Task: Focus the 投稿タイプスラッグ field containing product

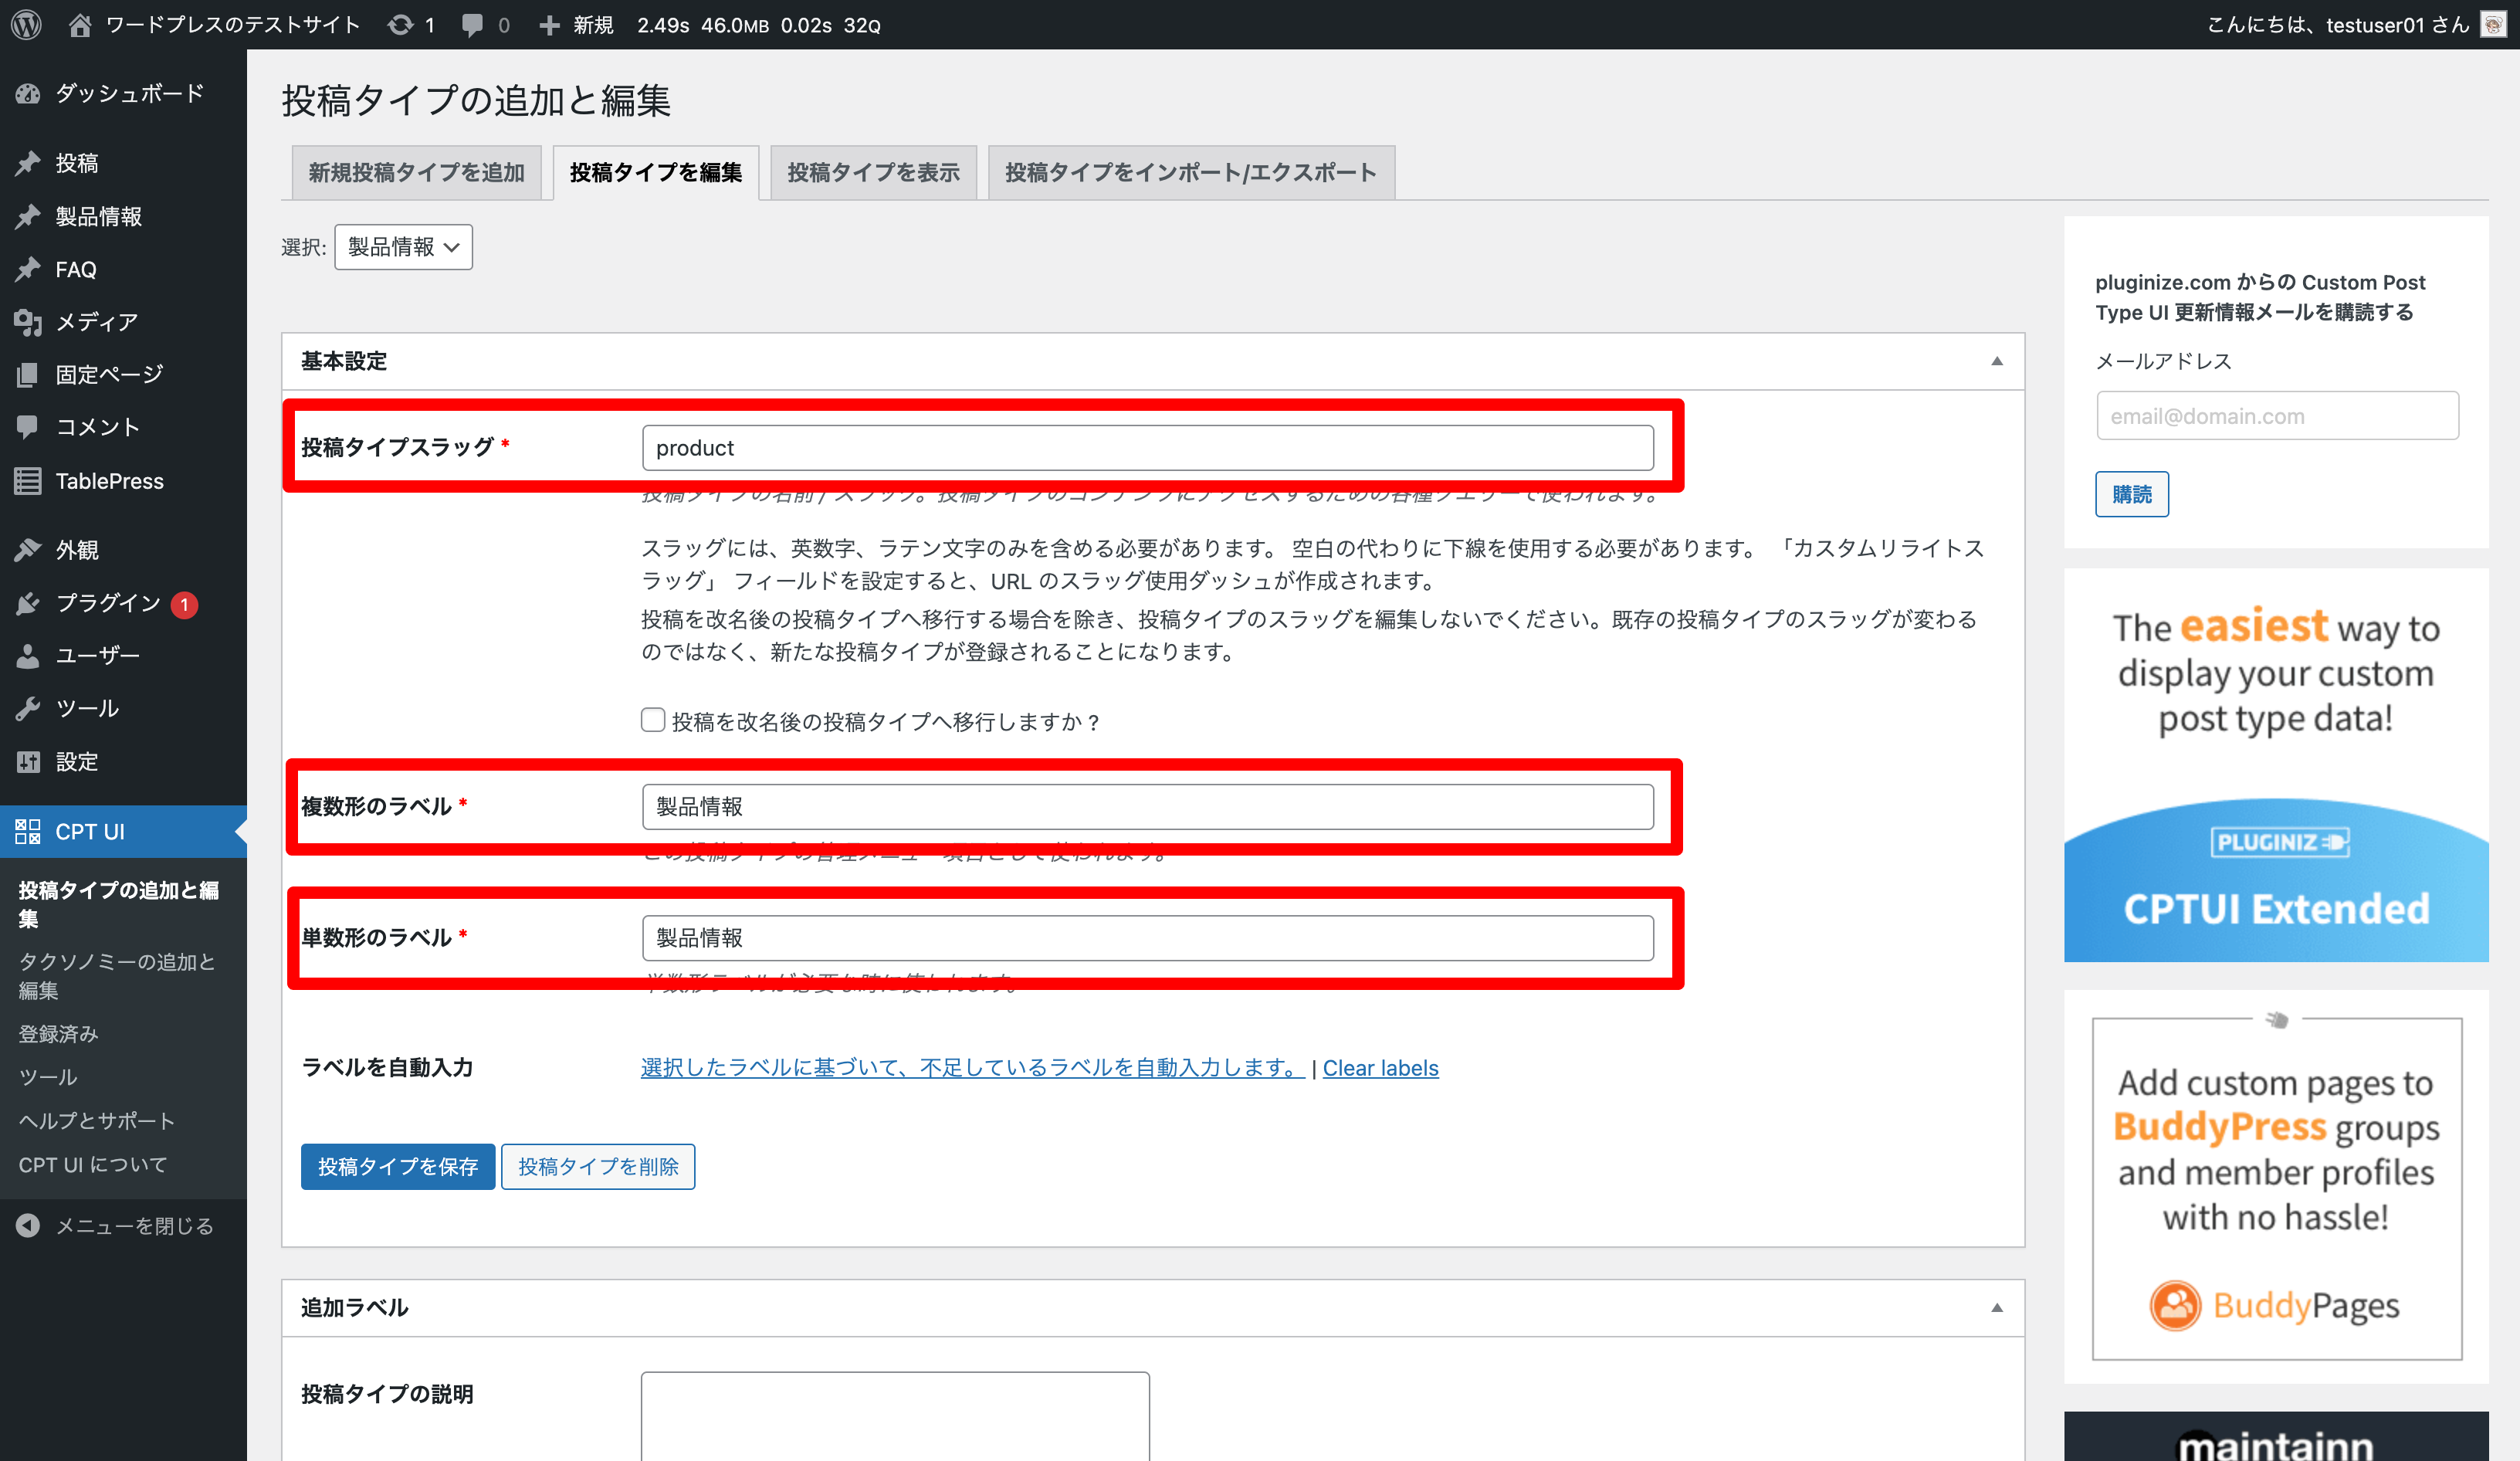Action: point(1148,448)
